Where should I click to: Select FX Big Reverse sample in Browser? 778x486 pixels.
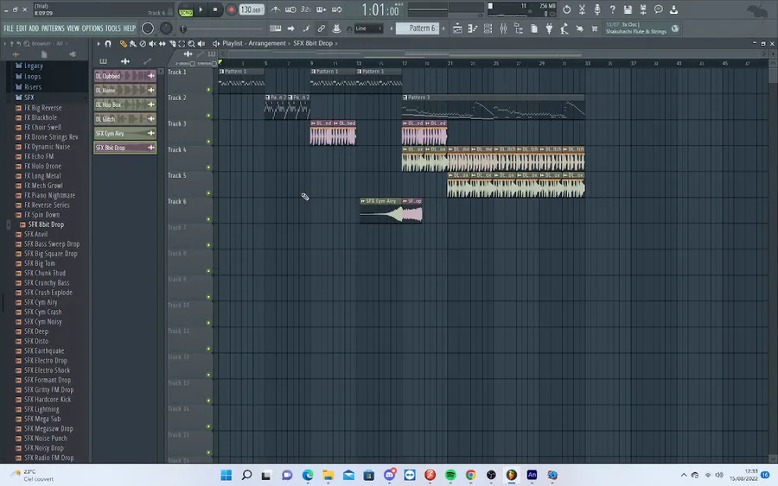click(x=42, y=108)
